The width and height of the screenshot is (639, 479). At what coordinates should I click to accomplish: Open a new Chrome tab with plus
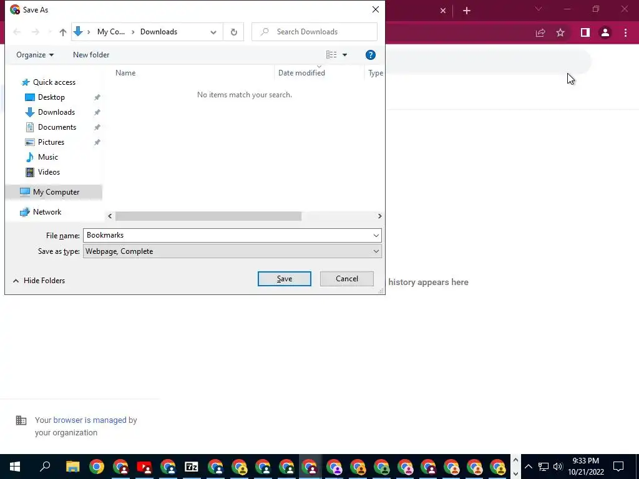[467, 11]
